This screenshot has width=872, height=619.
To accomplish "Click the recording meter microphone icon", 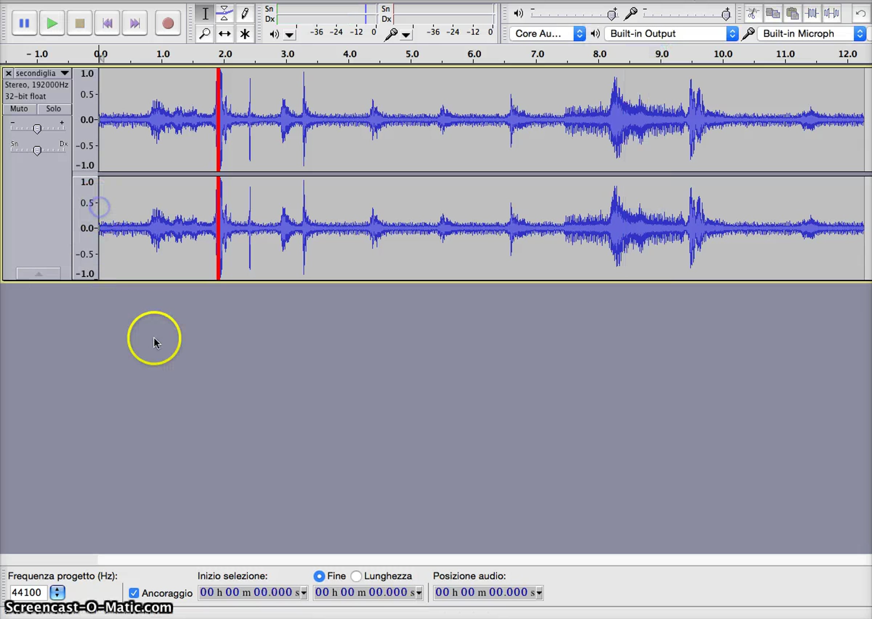I will point(391,34).
